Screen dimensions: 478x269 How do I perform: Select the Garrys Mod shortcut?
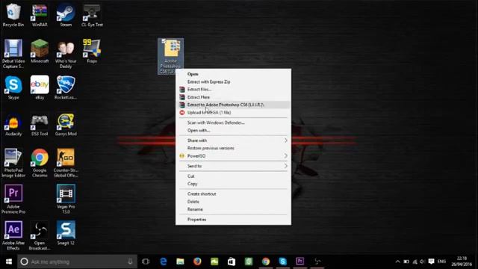66,124
